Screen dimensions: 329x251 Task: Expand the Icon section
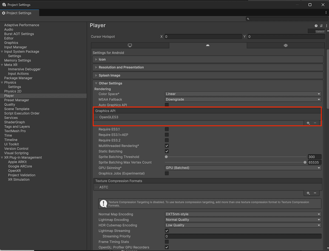click(x=208, y=59)
